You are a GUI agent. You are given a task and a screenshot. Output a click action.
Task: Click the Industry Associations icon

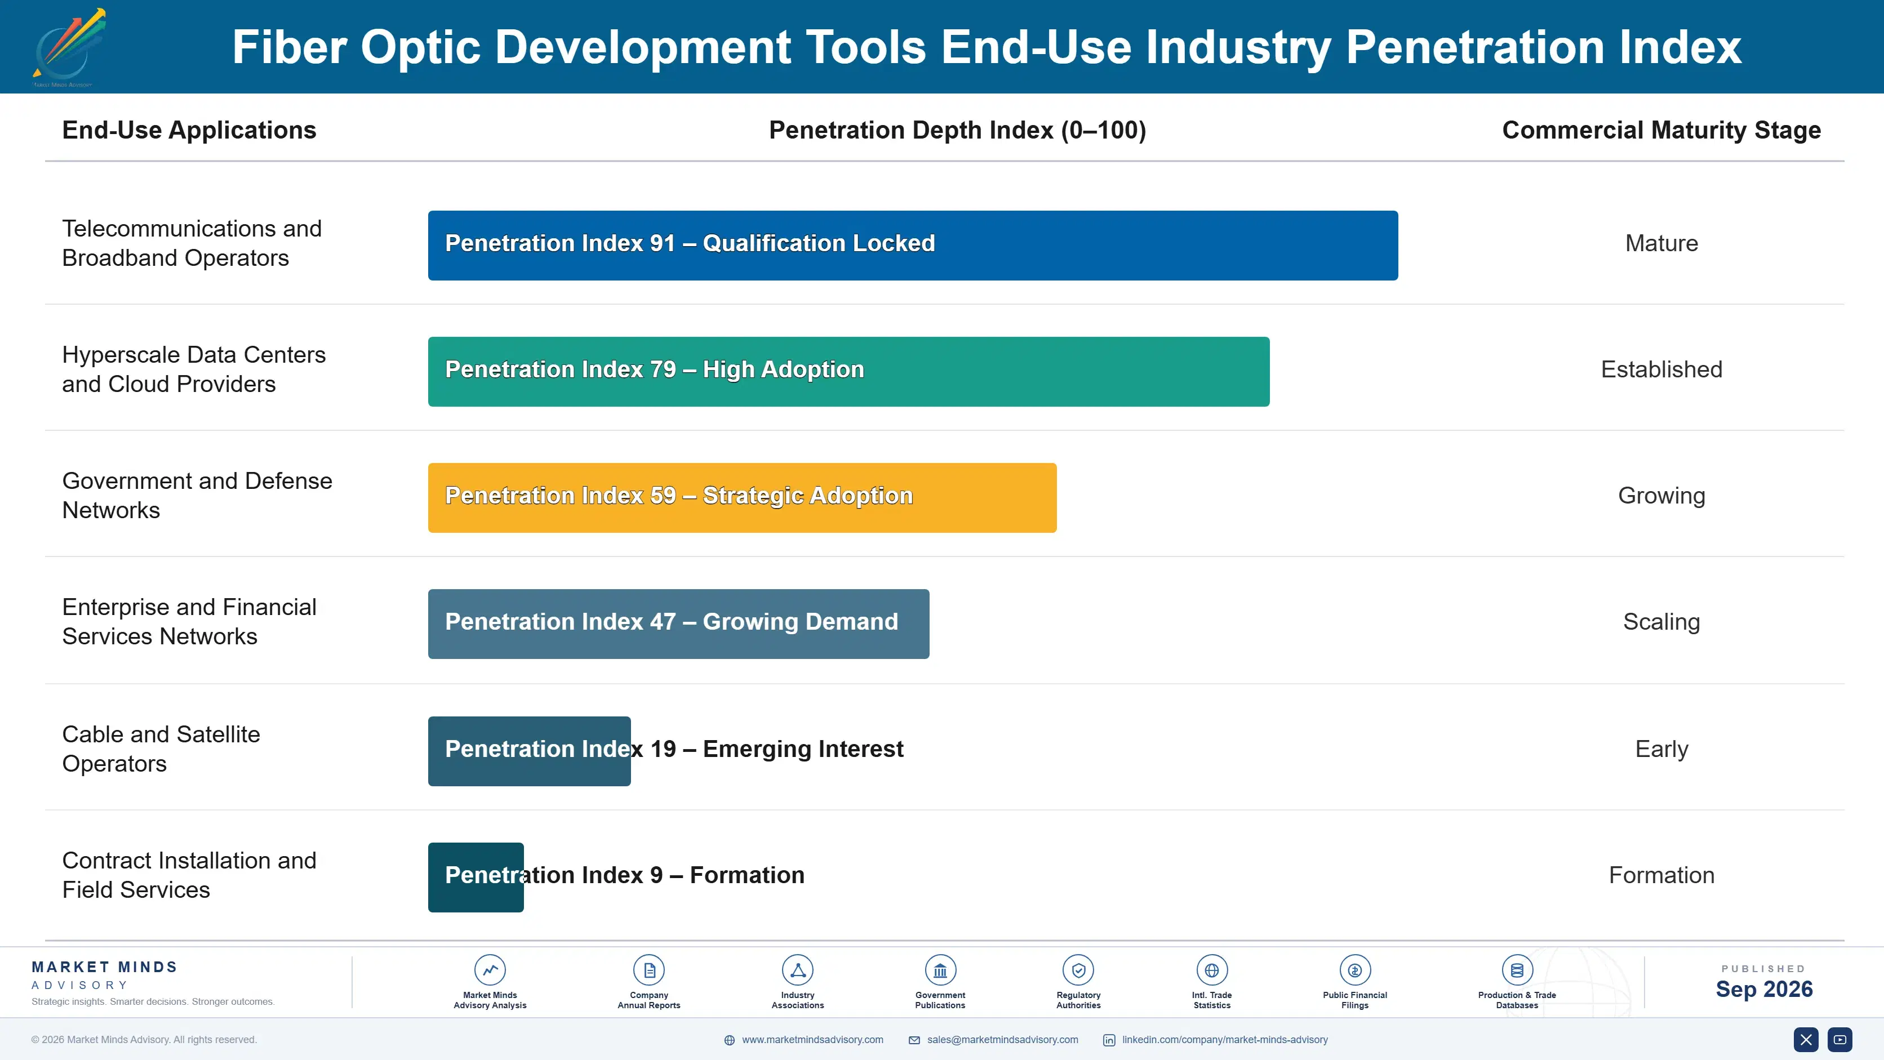797,970
